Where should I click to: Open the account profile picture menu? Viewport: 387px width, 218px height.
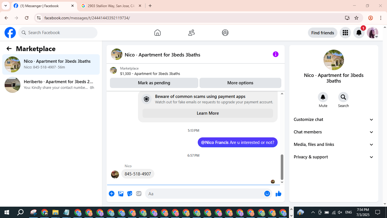[x=373, y=33]
